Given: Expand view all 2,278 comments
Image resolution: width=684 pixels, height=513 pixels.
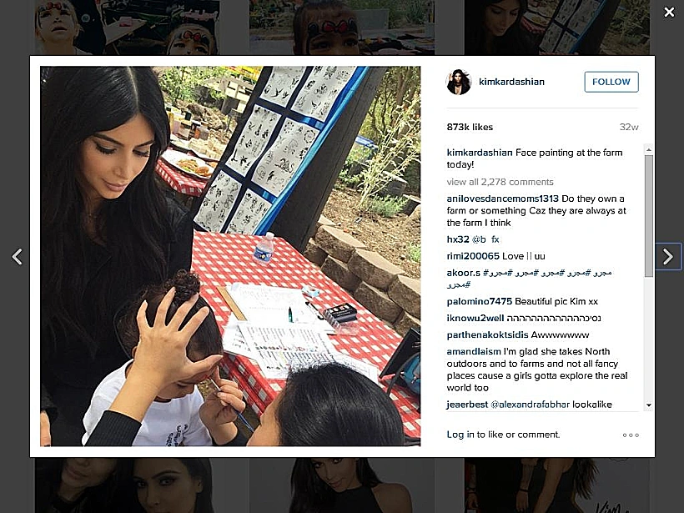Looking at the screenshot, I should pyautogui.click(x=500, y=182).
